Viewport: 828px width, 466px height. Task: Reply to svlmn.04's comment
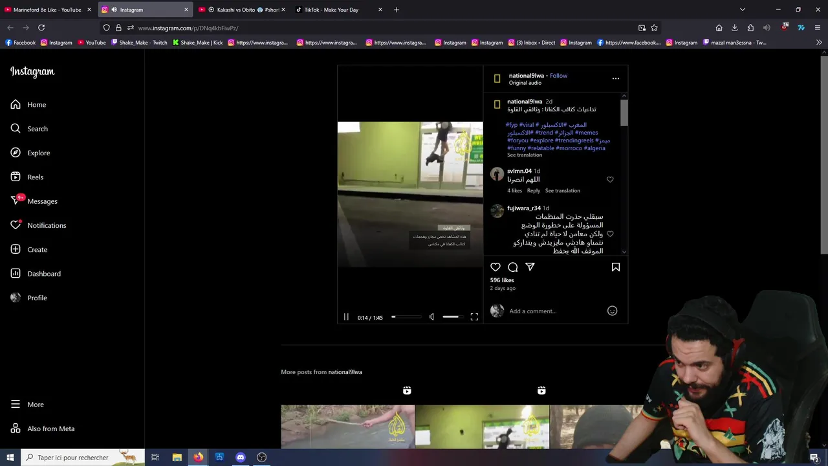(x=534, y=191)
